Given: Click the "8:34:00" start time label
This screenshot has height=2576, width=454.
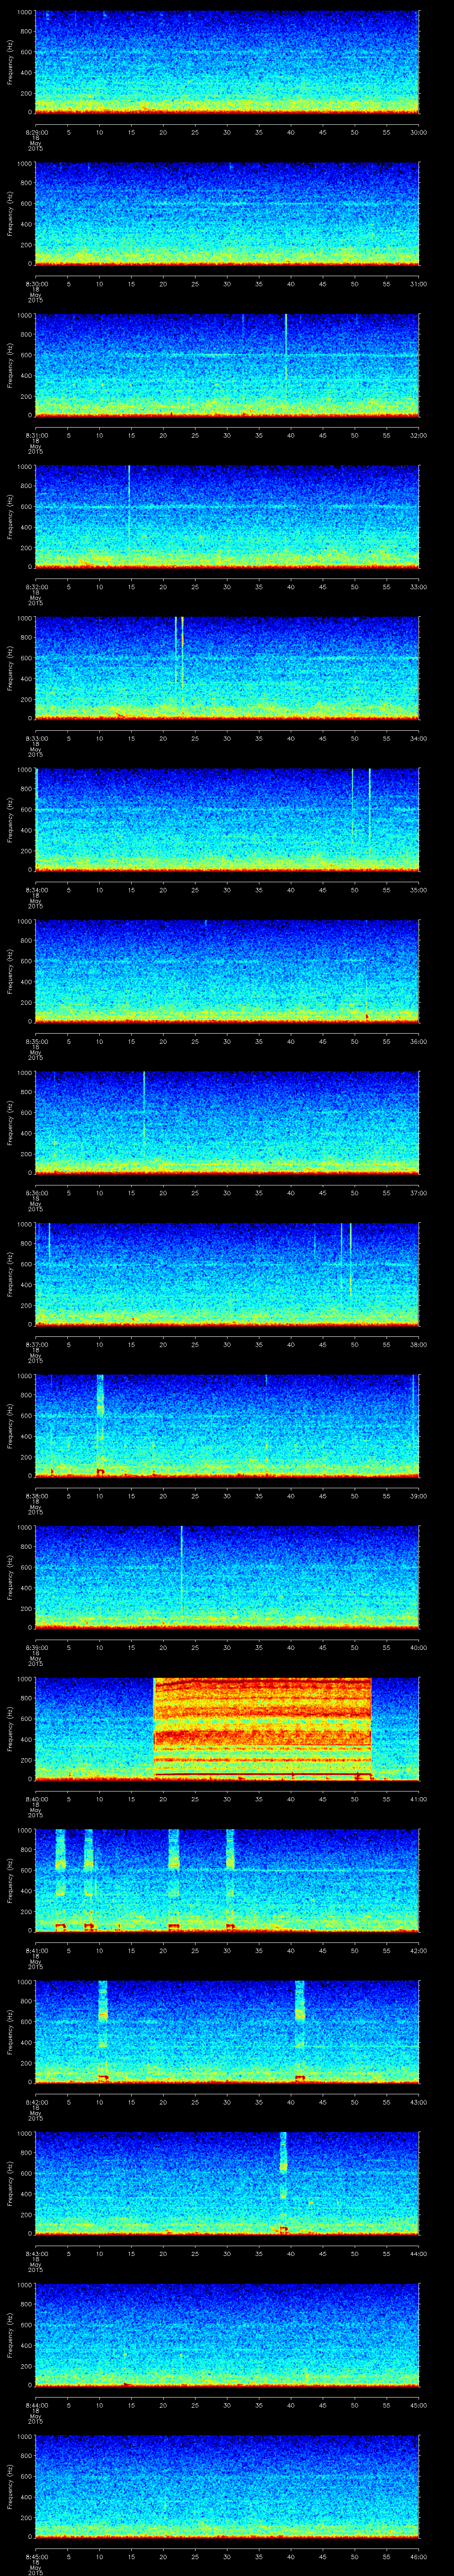Looking at the screenshot, I should (x=36, y=890).
